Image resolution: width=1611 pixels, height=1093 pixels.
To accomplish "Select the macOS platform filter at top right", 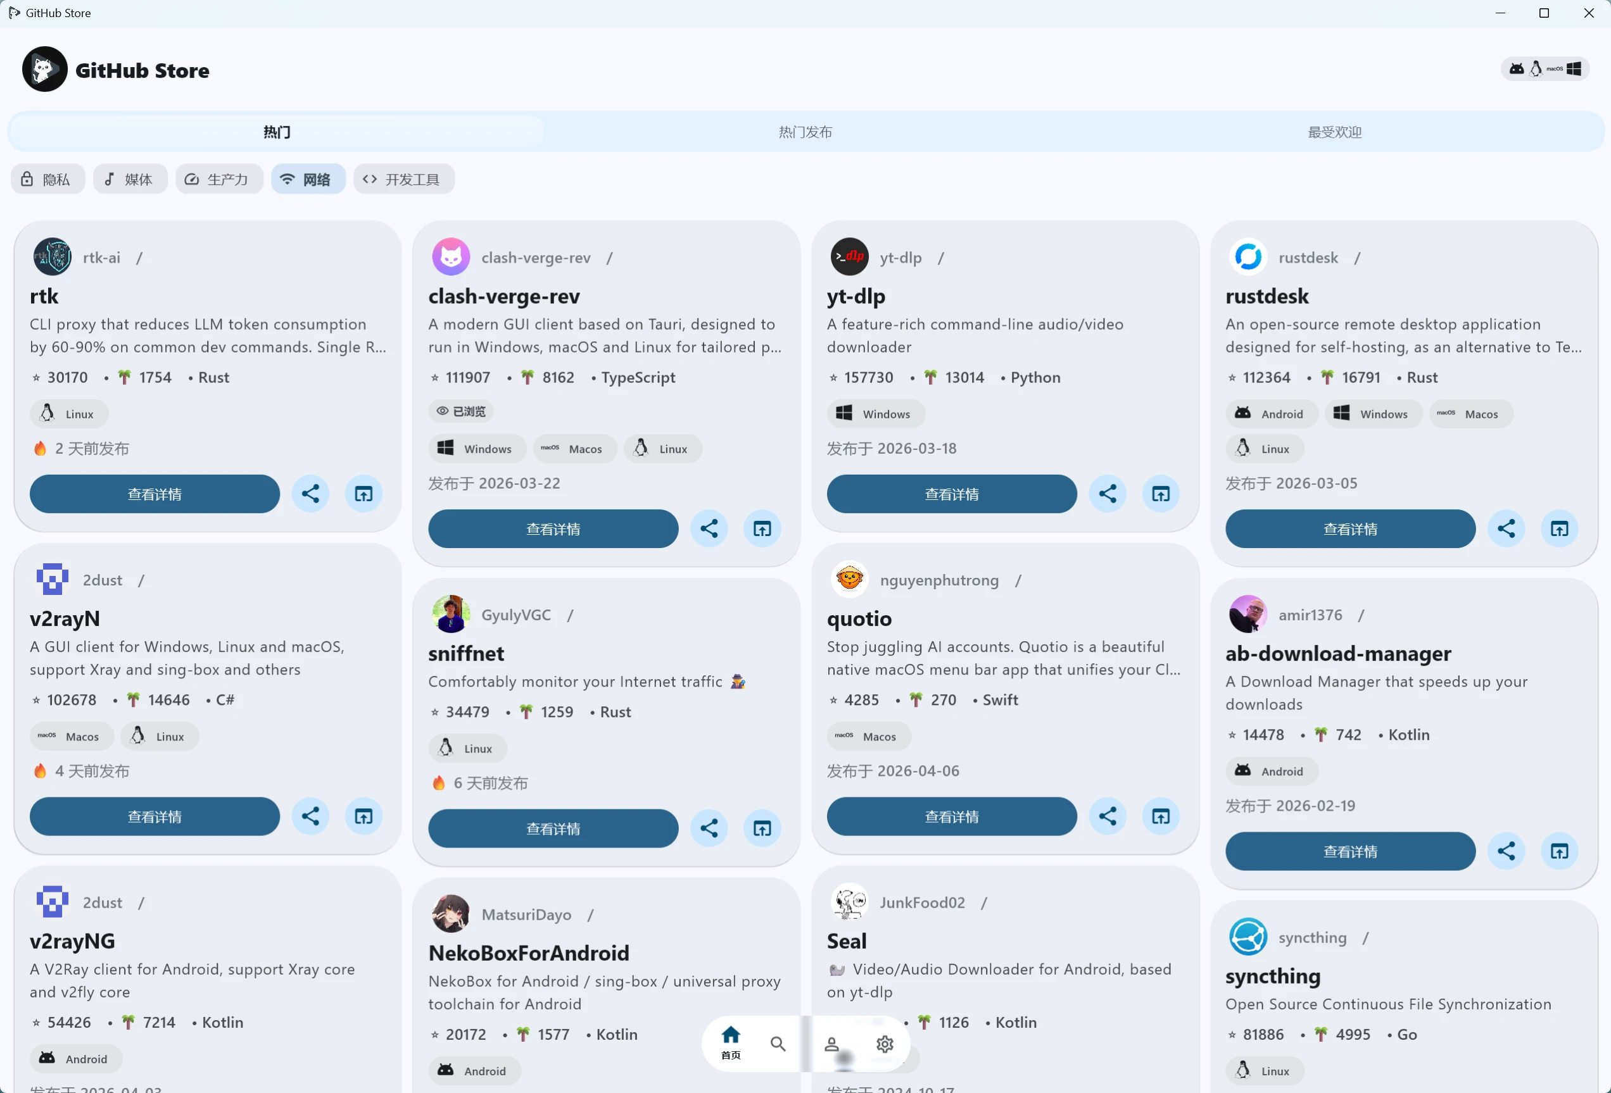I will click(x=1555, y=69).
